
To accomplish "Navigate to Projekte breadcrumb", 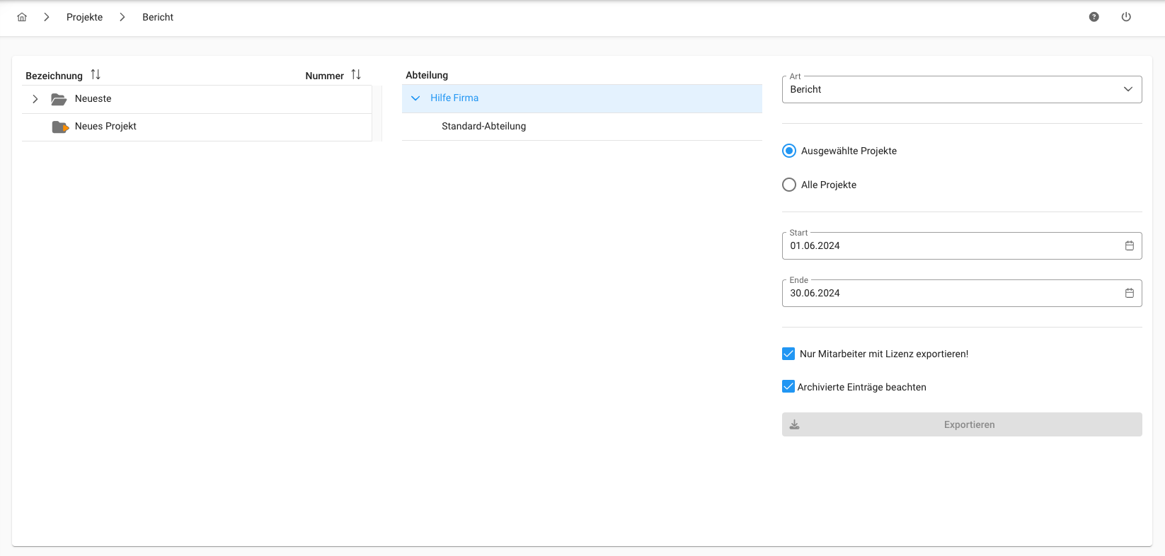I will [84, 17].
